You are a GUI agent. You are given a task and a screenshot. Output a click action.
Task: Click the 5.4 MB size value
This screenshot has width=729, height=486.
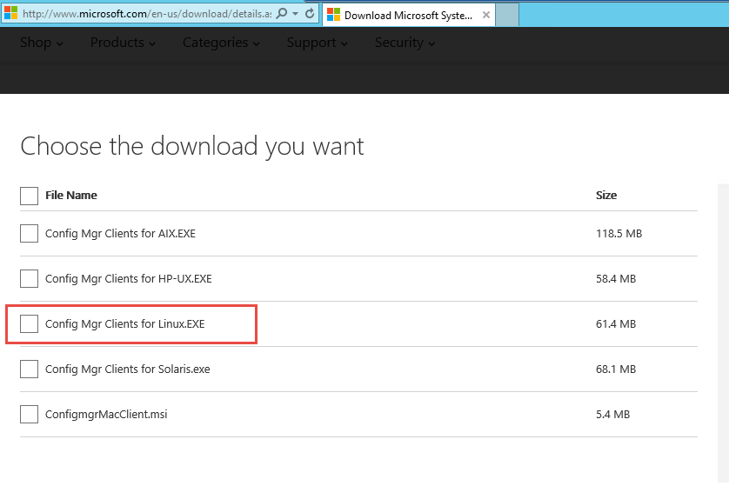click(x=612, y=414)
